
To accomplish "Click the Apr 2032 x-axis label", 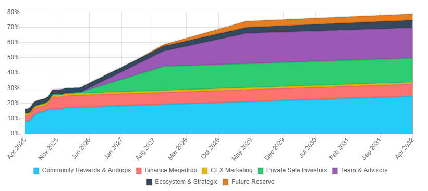I will tap(404, 148).
